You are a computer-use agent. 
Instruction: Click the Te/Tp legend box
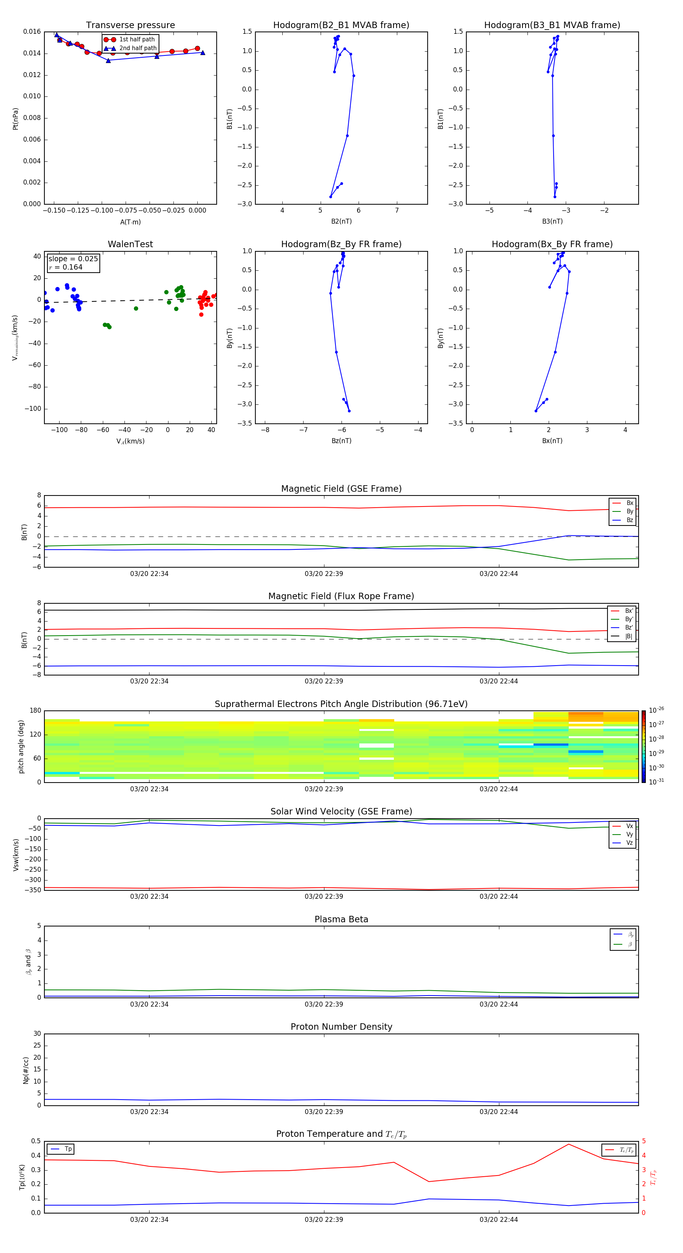pos(619,1150)
